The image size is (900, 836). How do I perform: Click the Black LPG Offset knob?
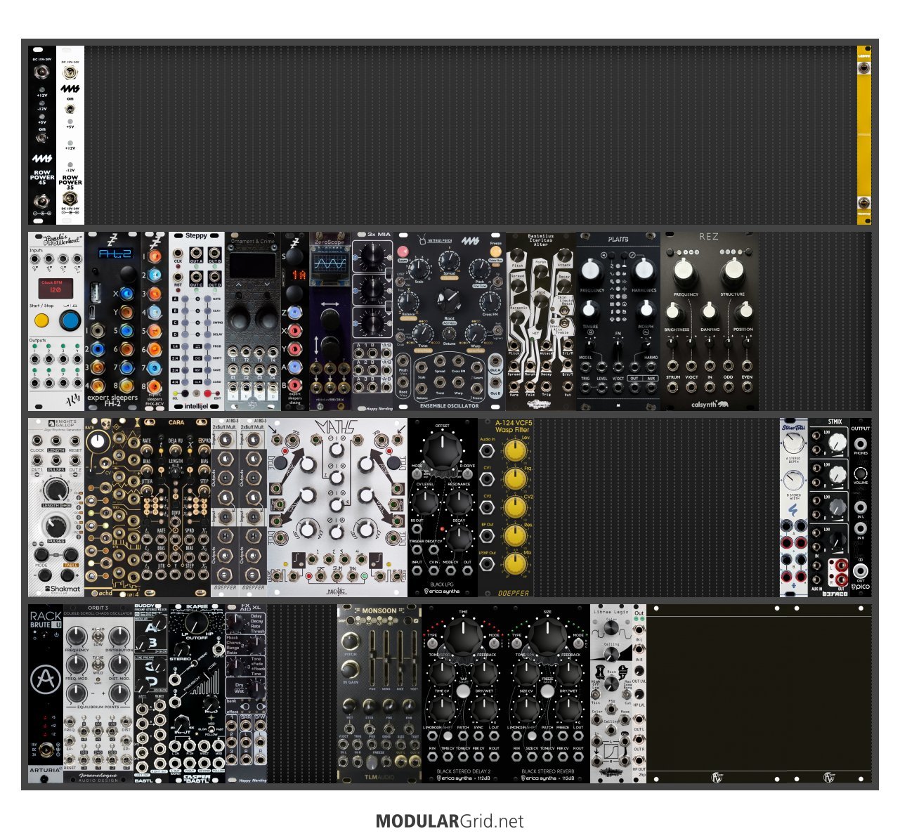443,450
